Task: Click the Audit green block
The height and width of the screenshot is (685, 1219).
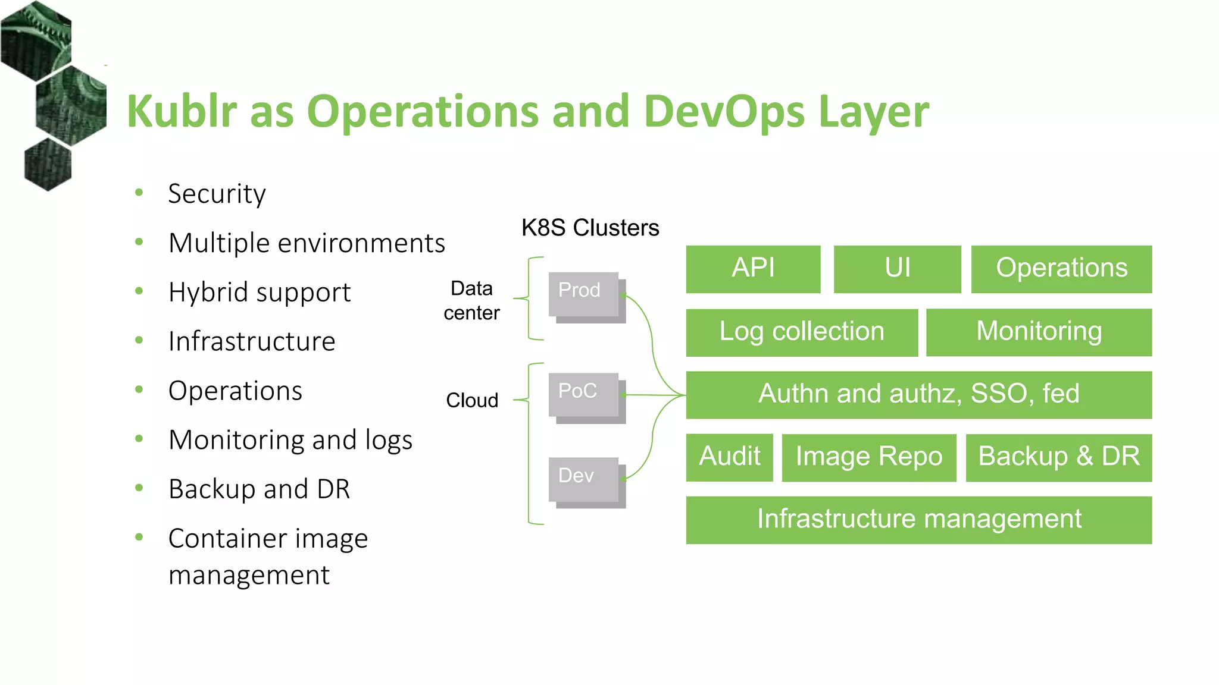Action: point(729,457)
